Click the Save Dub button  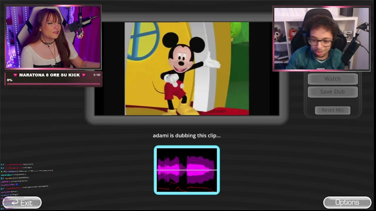333,92
